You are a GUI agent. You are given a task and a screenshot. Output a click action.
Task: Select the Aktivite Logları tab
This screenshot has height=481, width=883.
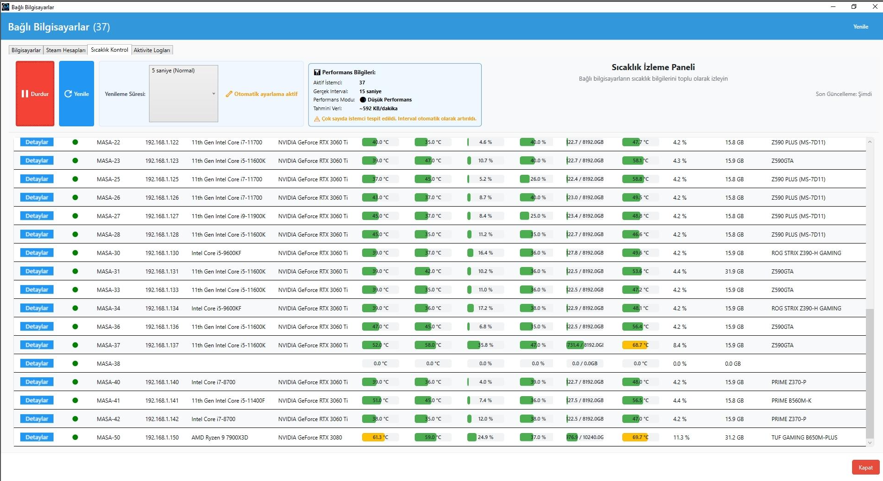point(152,50)
